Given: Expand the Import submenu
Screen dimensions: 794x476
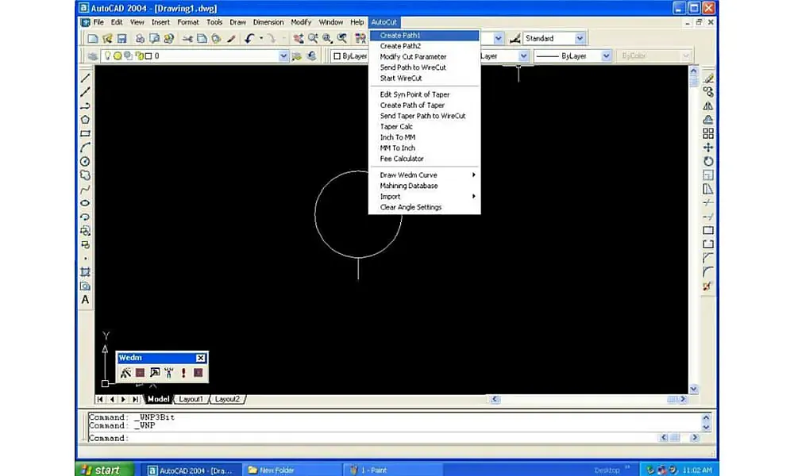Looking at the screenshot, I should [x=424, y=196].
